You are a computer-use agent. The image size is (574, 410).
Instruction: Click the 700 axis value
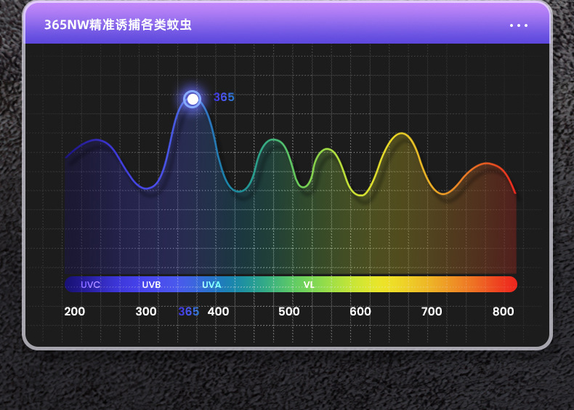tap(432, 311)
